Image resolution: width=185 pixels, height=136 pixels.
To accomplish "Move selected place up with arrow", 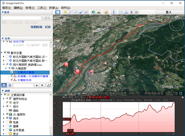I will click(x=37, y=85).
